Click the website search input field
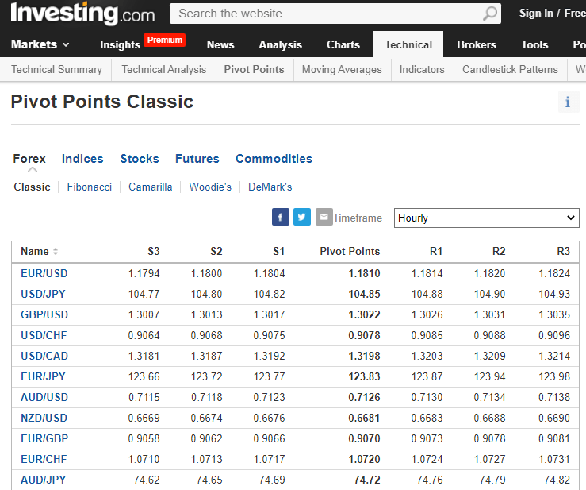Viewport: 586px width, 490px height. pyautogui.click(x=325, y=14)
